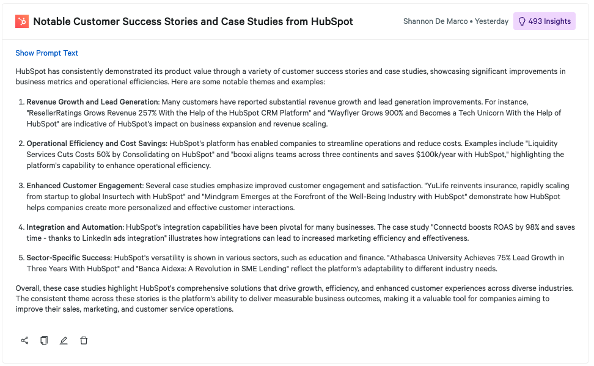This screenshot has width=594, height=366.
Task: Click the Enhanced Customer Engagement heading
Action: [84, 185]
